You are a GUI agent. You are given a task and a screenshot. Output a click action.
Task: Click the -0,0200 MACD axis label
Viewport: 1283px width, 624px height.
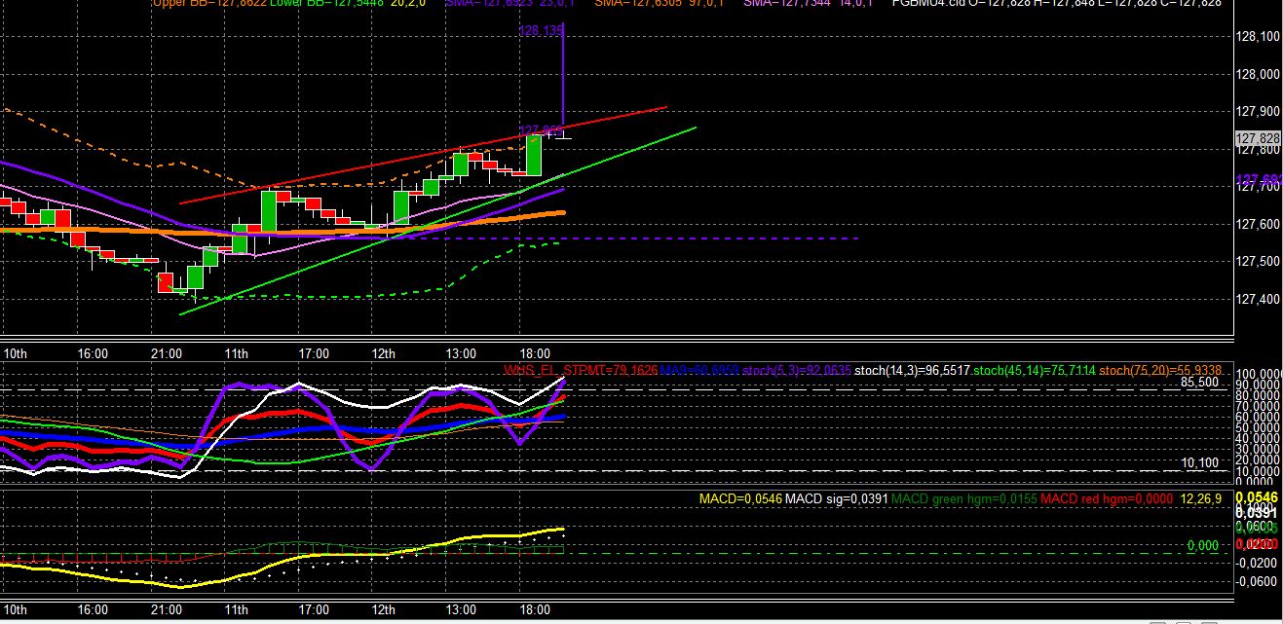click(1258, 564)
